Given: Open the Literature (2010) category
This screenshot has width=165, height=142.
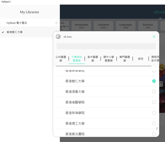Looking at the screenshot, I should coord(104,26).
